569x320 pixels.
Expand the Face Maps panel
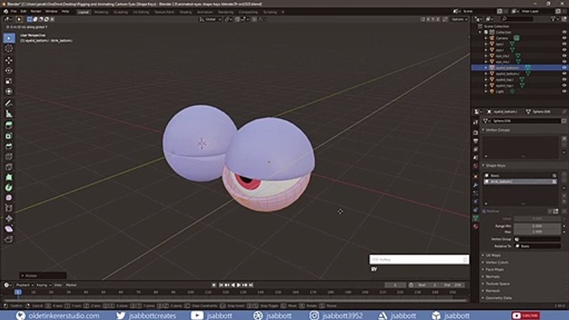coord(494,269)
